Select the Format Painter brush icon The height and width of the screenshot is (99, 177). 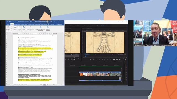tap(11, 30)
